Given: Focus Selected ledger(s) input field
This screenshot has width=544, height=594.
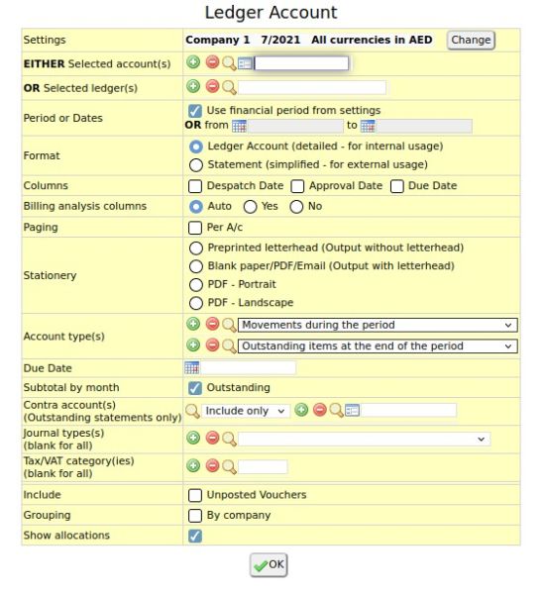Looking at the screenshot, I should pos(312,88).
